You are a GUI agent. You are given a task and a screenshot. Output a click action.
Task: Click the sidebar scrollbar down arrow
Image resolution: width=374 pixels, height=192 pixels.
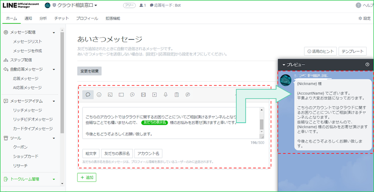click(62, 184)
